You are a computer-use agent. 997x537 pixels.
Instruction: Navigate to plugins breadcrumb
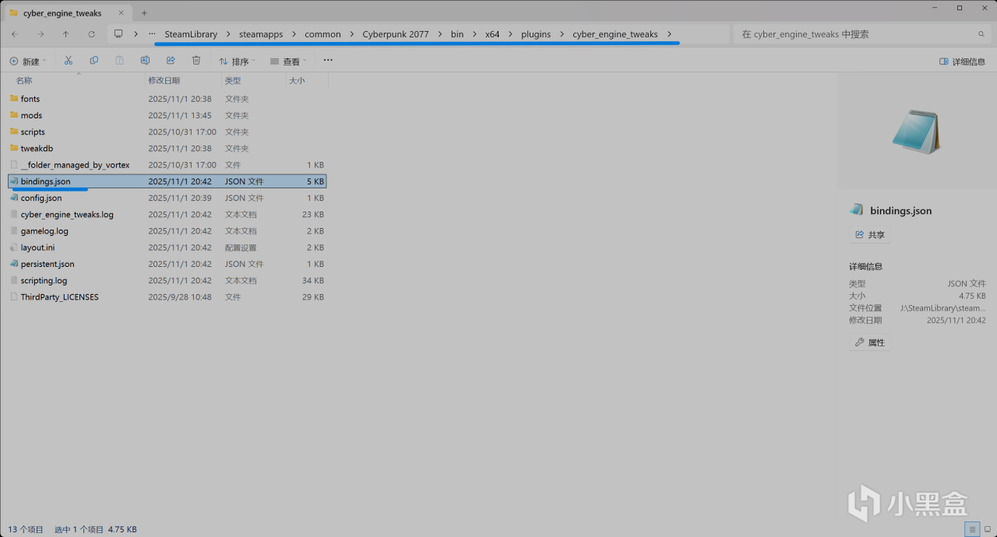[536, 34]
